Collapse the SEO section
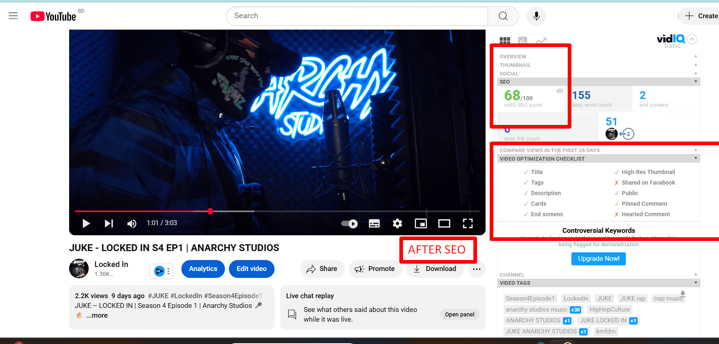 pos(599,82)
